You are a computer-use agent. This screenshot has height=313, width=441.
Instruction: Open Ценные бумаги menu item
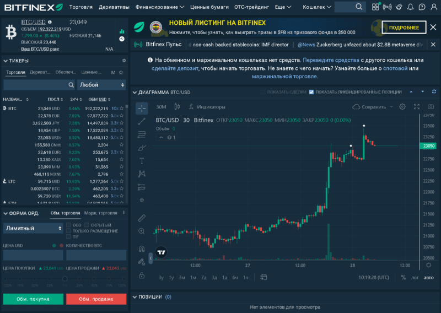[x=209, y=7]
